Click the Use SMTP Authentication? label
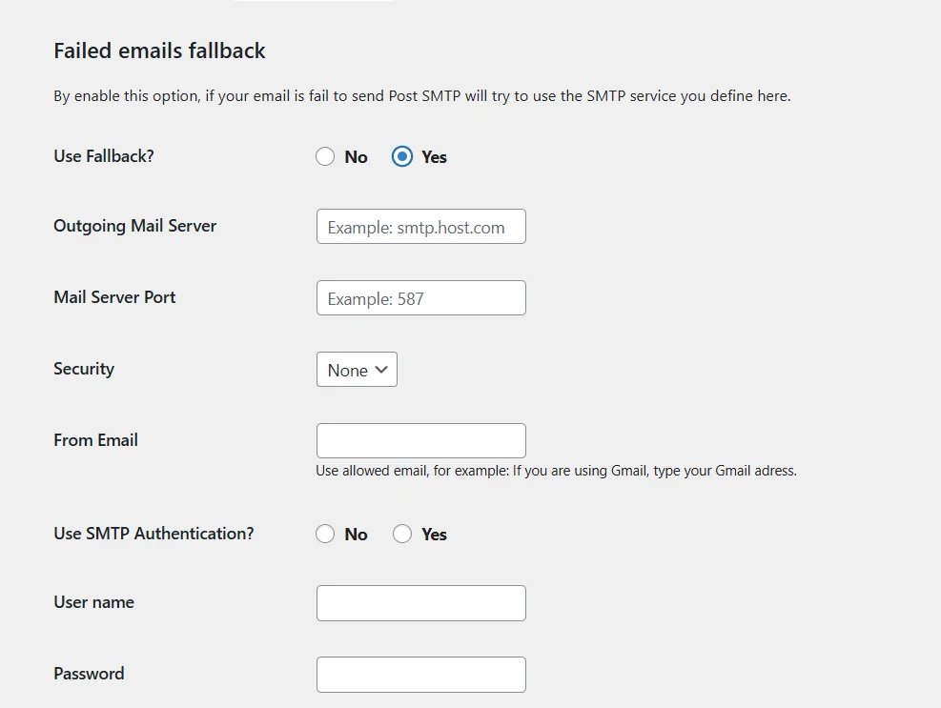Screen dimensions: 941x708 point(154,534)
